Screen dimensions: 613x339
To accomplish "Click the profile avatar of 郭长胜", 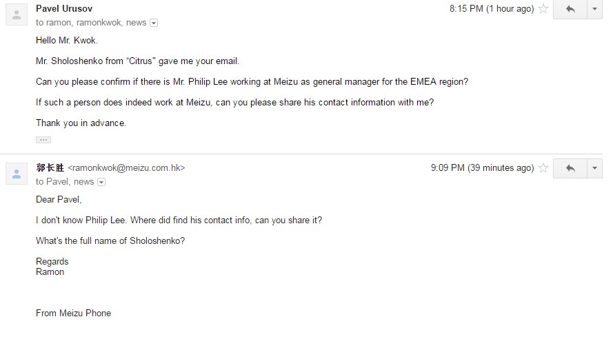I will point(17,174).
